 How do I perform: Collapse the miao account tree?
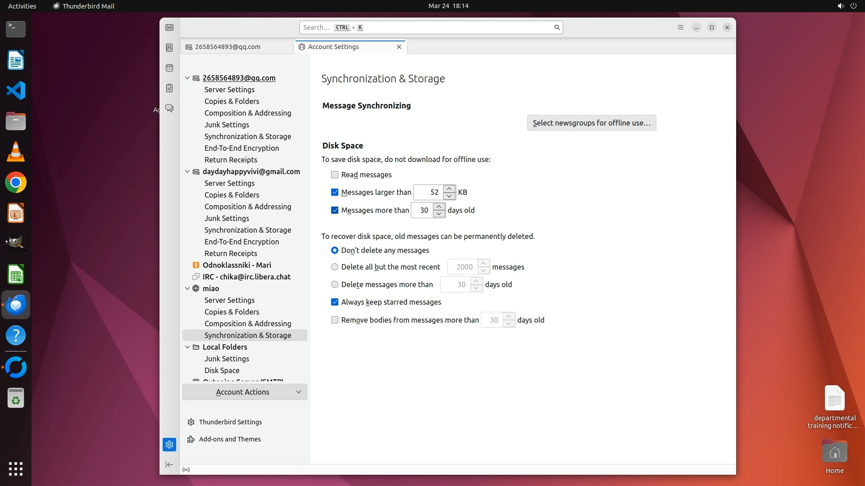click(187, 288)
